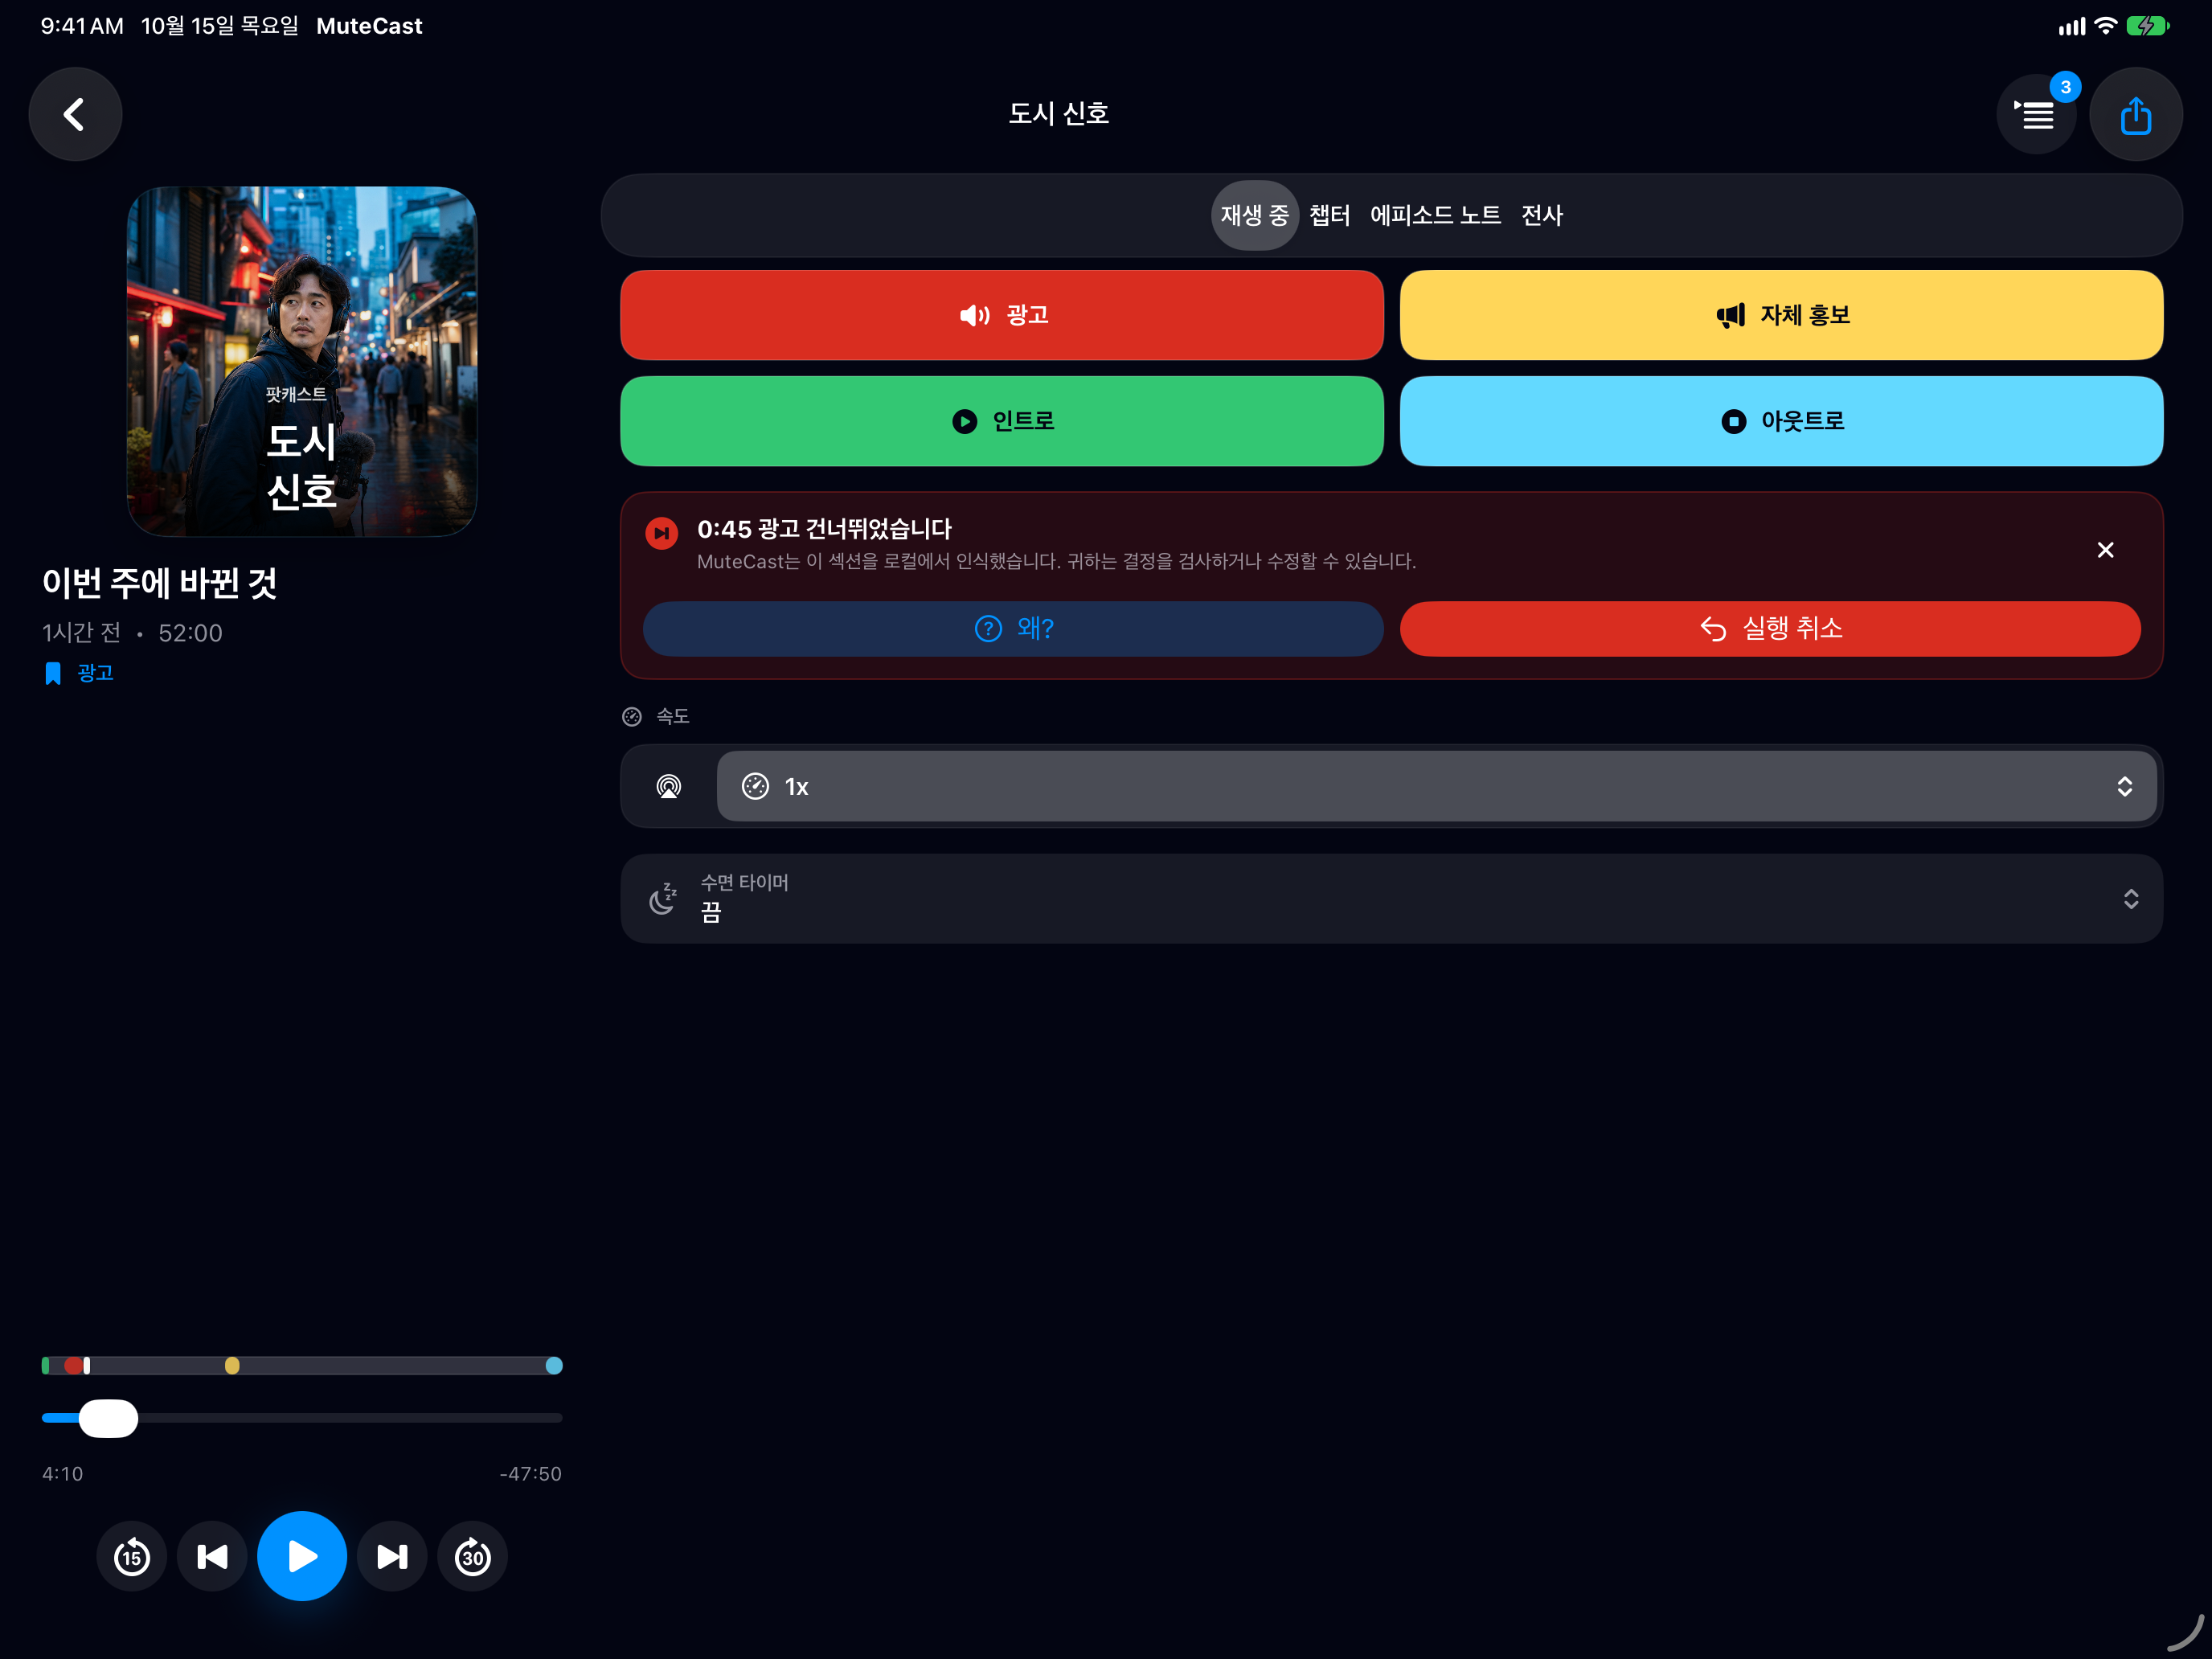Expand the 수면 타이머 selector
Image resolution: width=2212 pixels, height=1659 pixels.
coord(1392,898)
